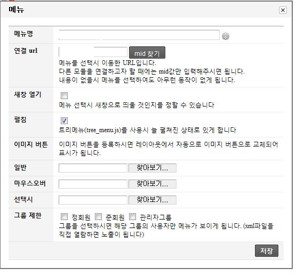This screenshot has height=276, width=296.
Task: Browse file for 마우스오버 image button
Action: click(153, 184)
